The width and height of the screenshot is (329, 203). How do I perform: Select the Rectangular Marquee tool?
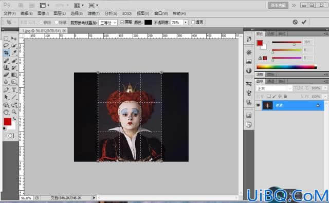pos(6,39)
